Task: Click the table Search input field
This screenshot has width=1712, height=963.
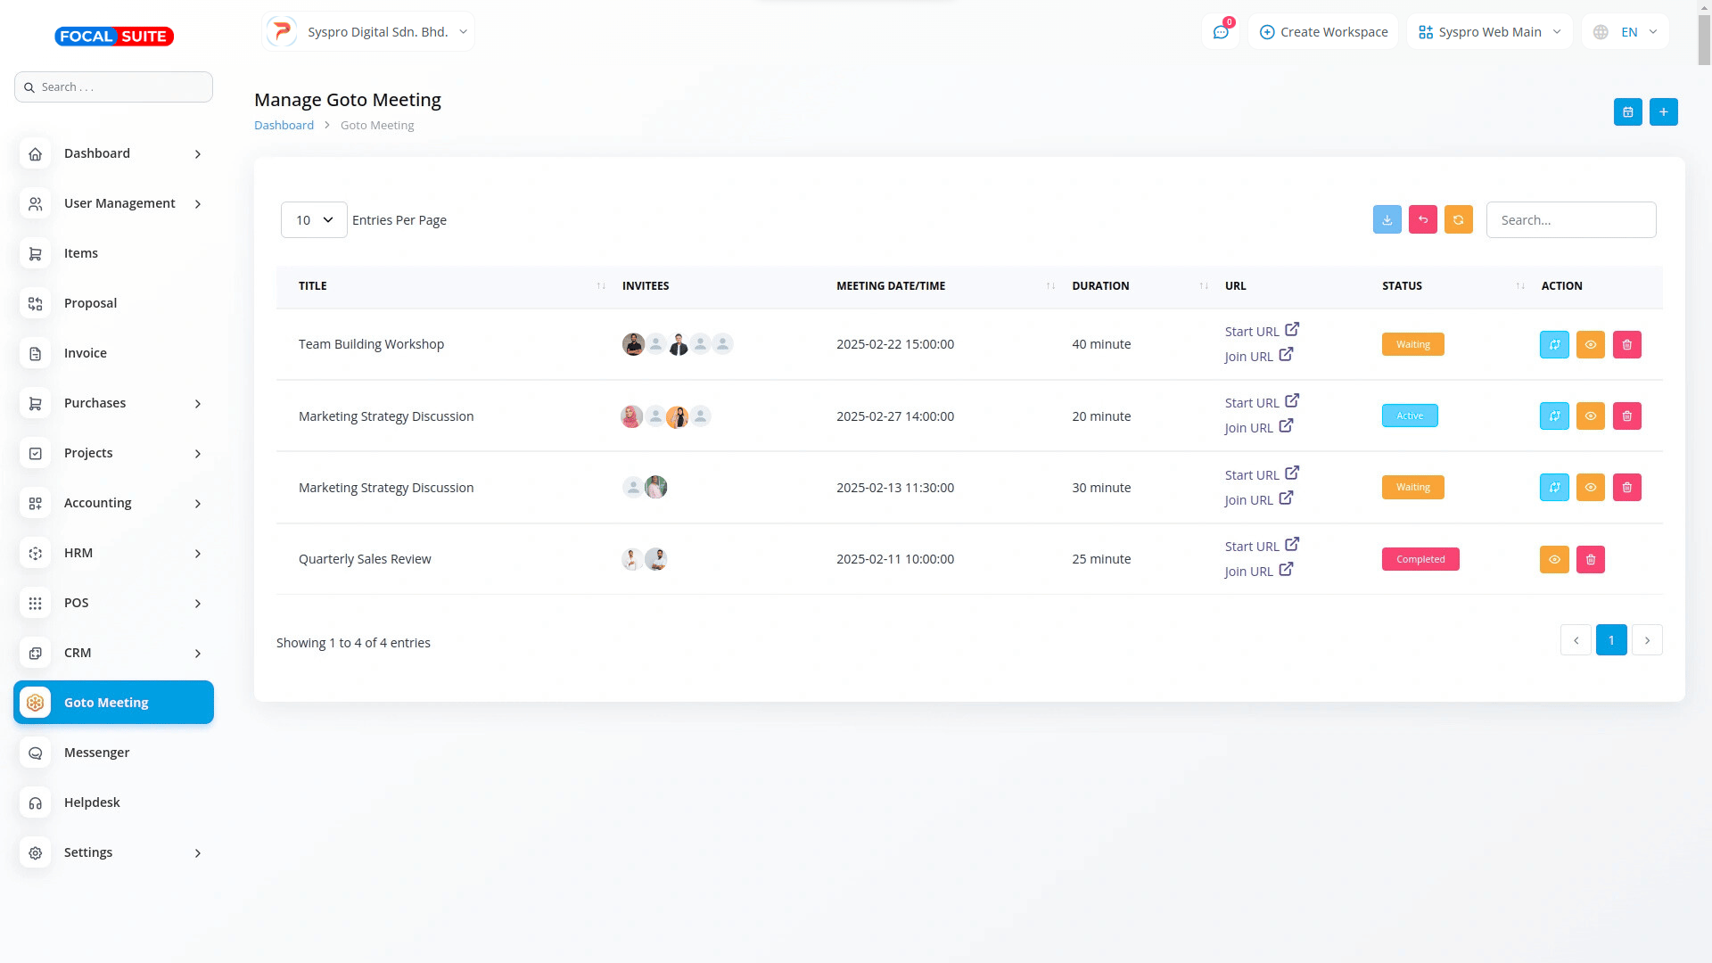Action: click(x=1570, y=220)
